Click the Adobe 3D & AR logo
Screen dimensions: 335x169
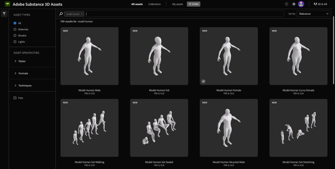320,4
